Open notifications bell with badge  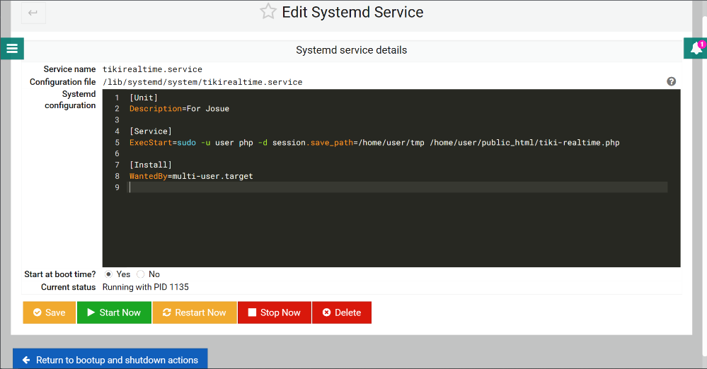coord(696,48)
